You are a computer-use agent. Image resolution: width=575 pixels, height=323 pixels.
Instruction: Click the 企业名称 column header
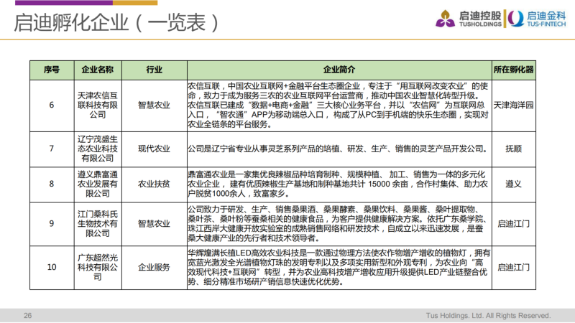98,70
